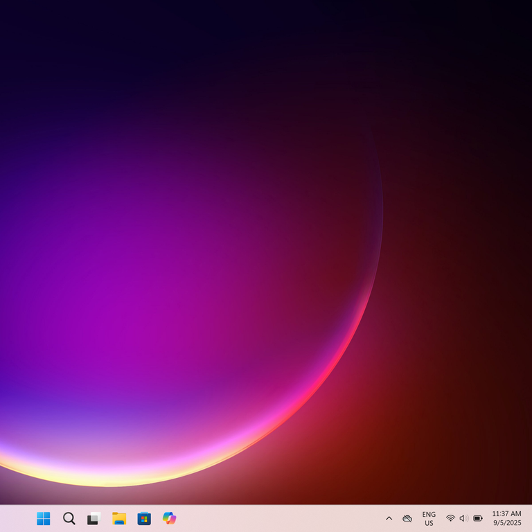Open taskbar Search magnifier
Screen dimensions: 532x532
(69, 518)
